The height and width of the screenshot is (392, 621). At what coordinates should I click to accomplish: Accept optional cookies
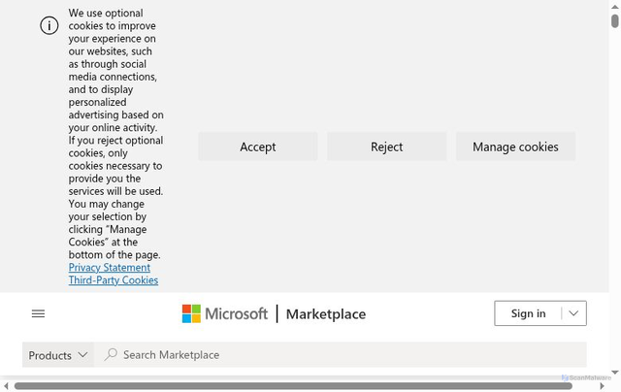point(258,147)
